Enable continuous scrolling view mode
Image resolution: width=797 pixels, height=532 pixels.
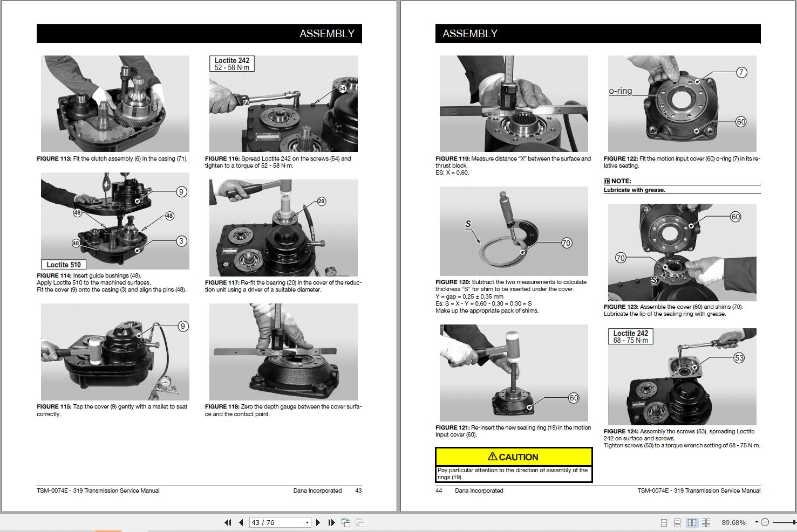[678, 522]
